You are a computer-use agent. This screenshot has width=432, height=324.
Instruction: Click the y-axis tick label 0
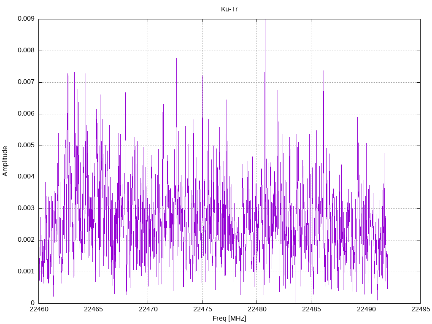point(33,303)
